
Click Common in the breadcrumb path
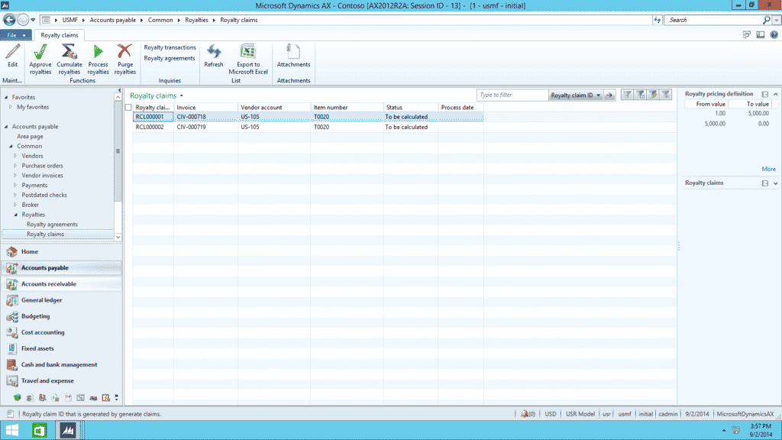pos(160,20)
